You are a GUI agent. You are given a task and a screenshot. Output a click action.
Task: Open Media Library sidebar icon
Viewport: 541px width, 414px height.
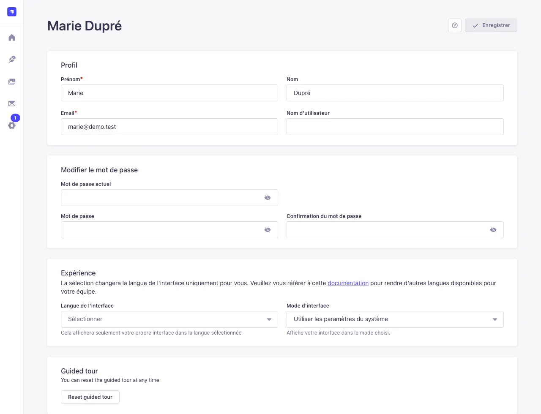[x=12, y=82]
